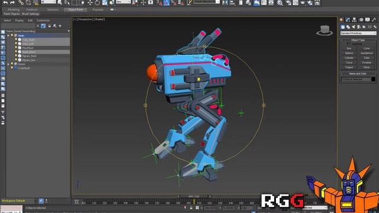Open the Hierarchy tab of the command panel
379x213 pixels.
click(x=354, y=20)
